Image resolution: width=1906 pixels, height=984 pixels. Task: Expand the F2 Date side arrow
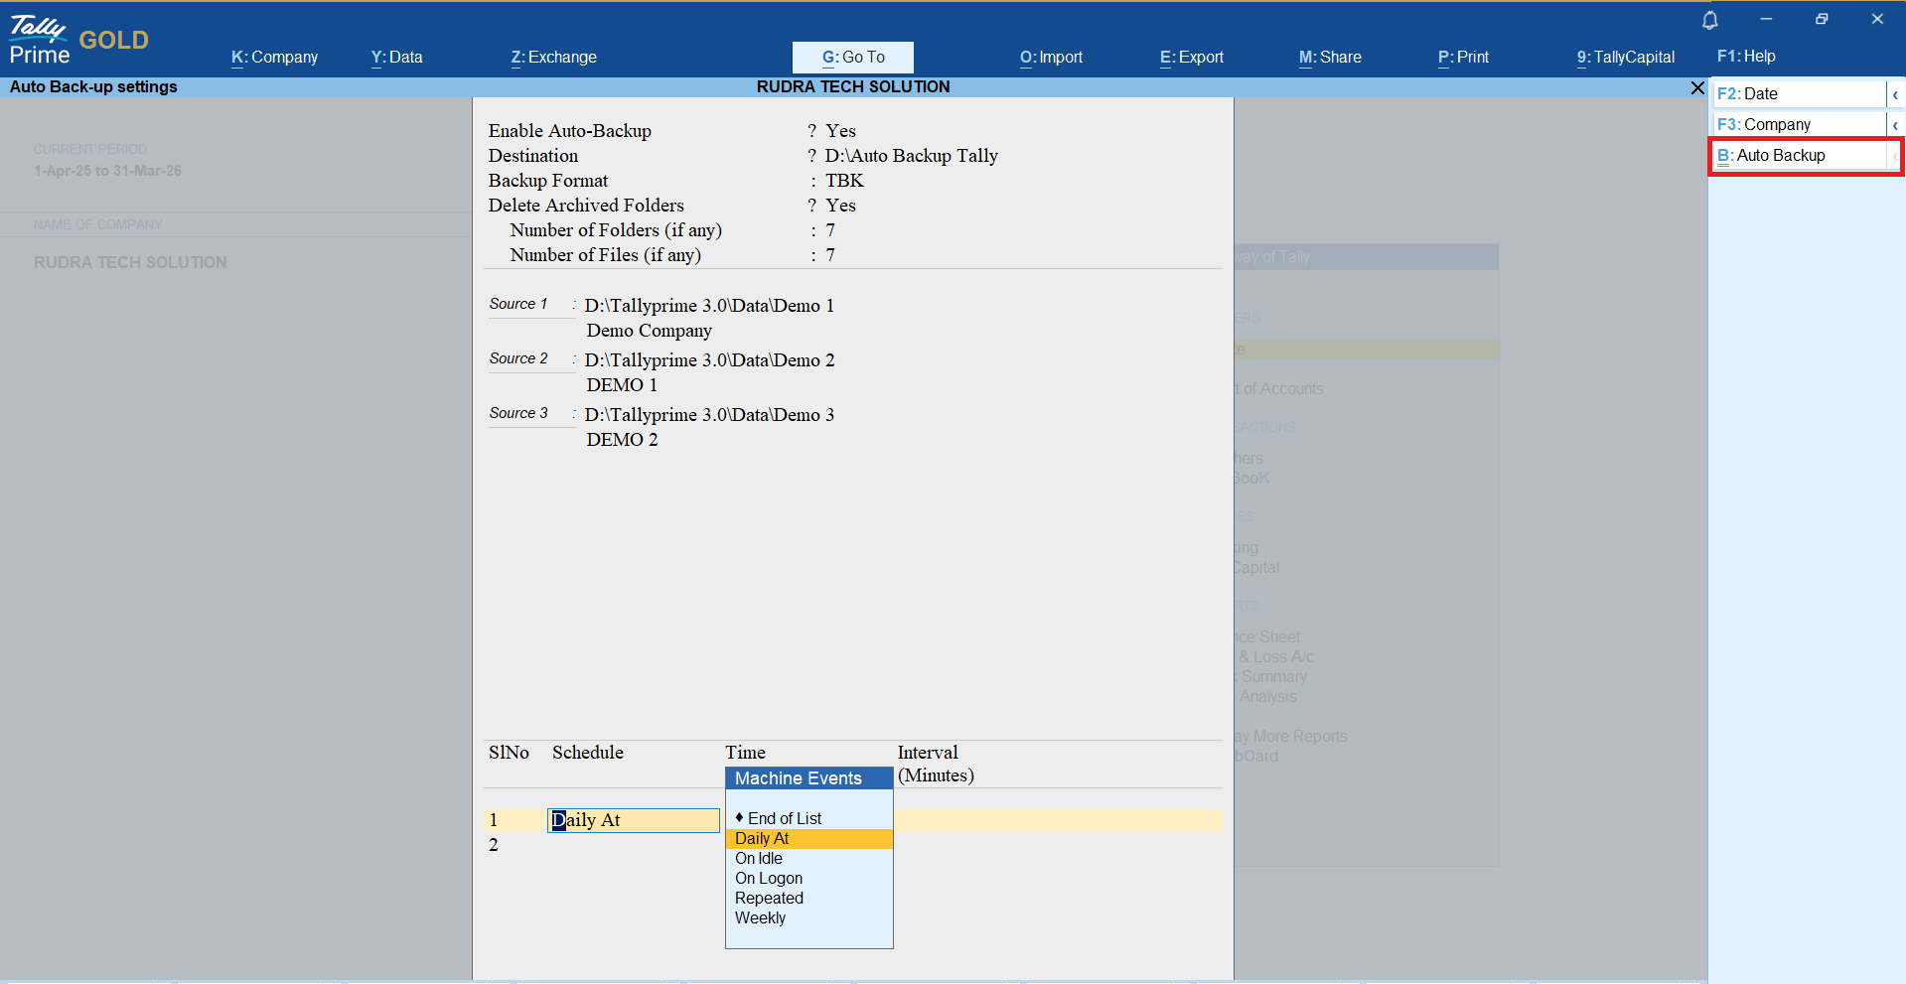click(x=1895, y=94)
